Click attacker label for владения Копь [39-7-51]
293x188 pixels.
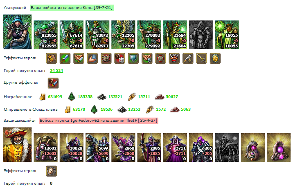72,8
